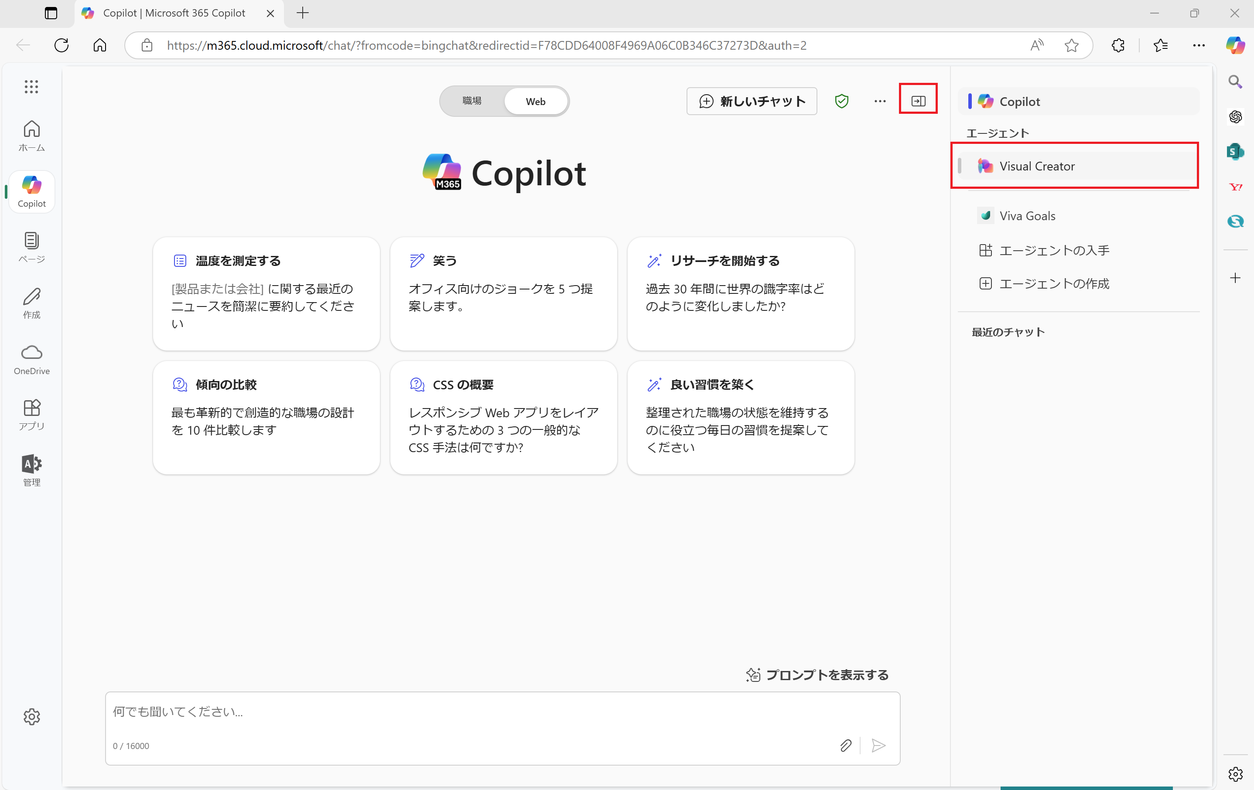Open Edge Copilot toolbar icon
This screenshot has height=790, width=1254.
pos(1235,45)
